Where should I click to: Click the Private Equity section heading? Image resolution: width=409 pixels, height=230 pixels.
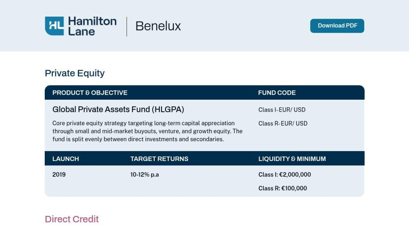click(75, 73)
